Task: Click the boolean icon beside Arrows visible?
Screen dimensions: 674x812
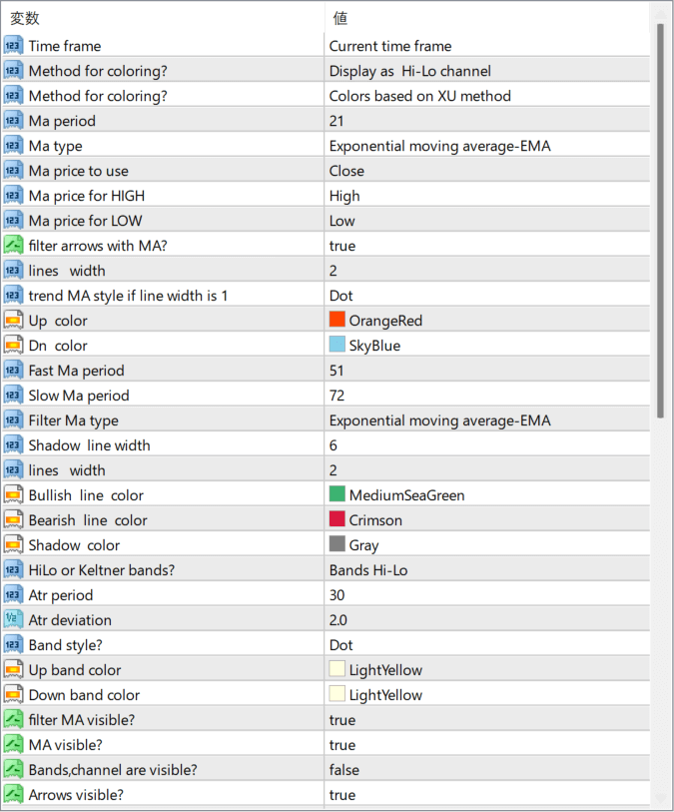Action: (13, 795)
